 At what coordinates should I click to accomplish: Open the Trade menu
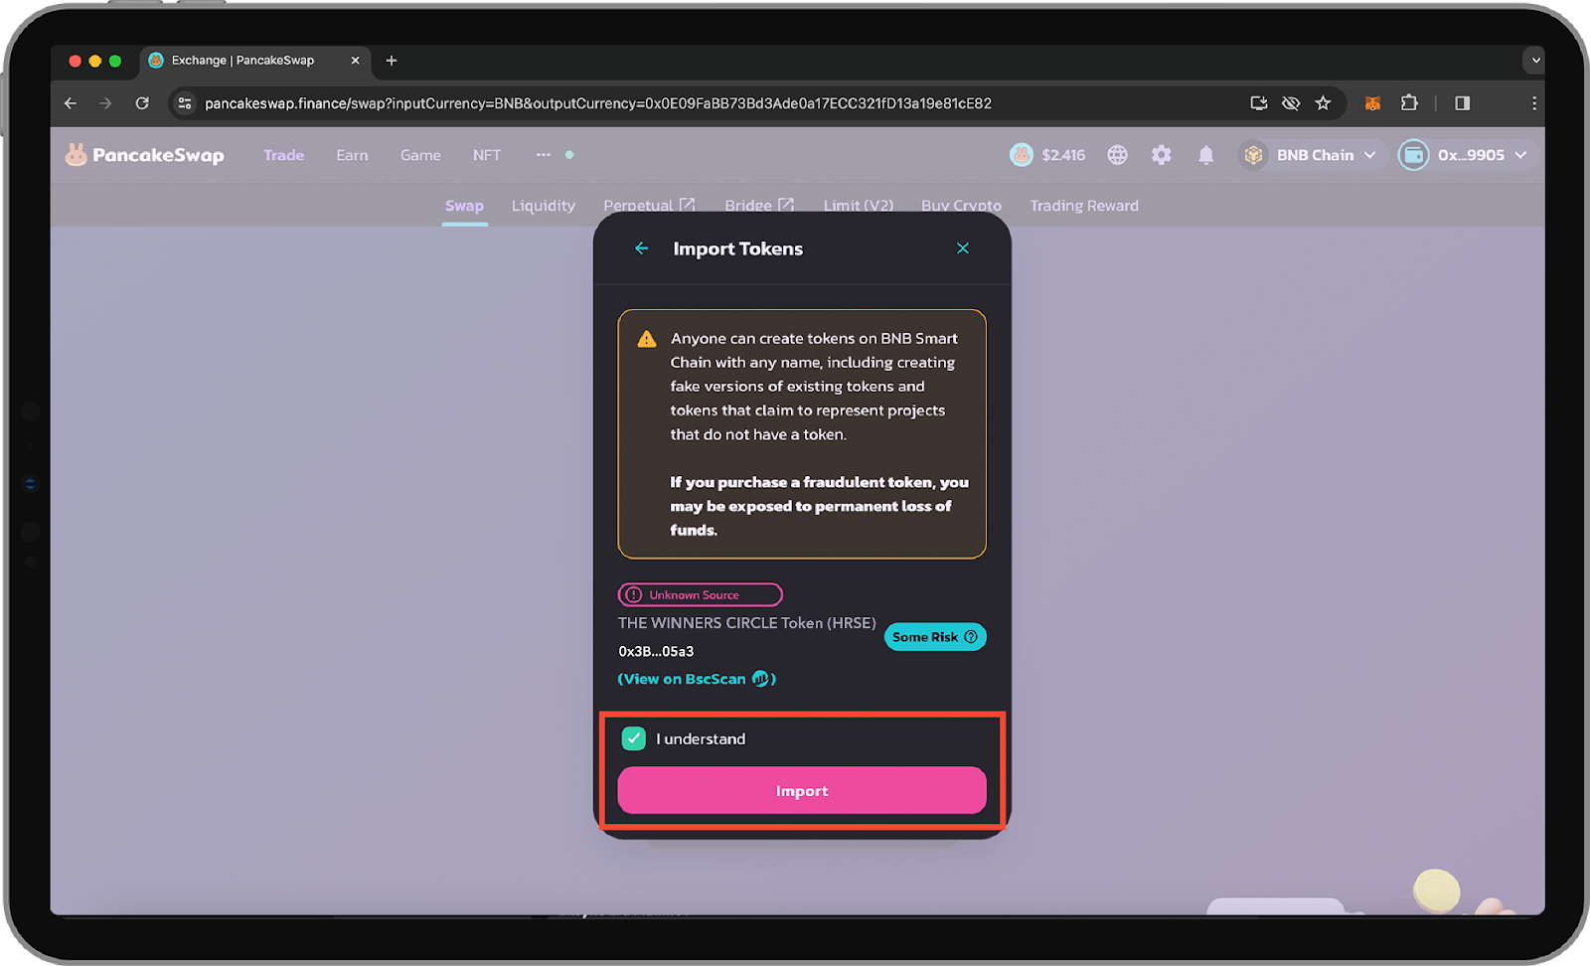[x=284, y=155]
